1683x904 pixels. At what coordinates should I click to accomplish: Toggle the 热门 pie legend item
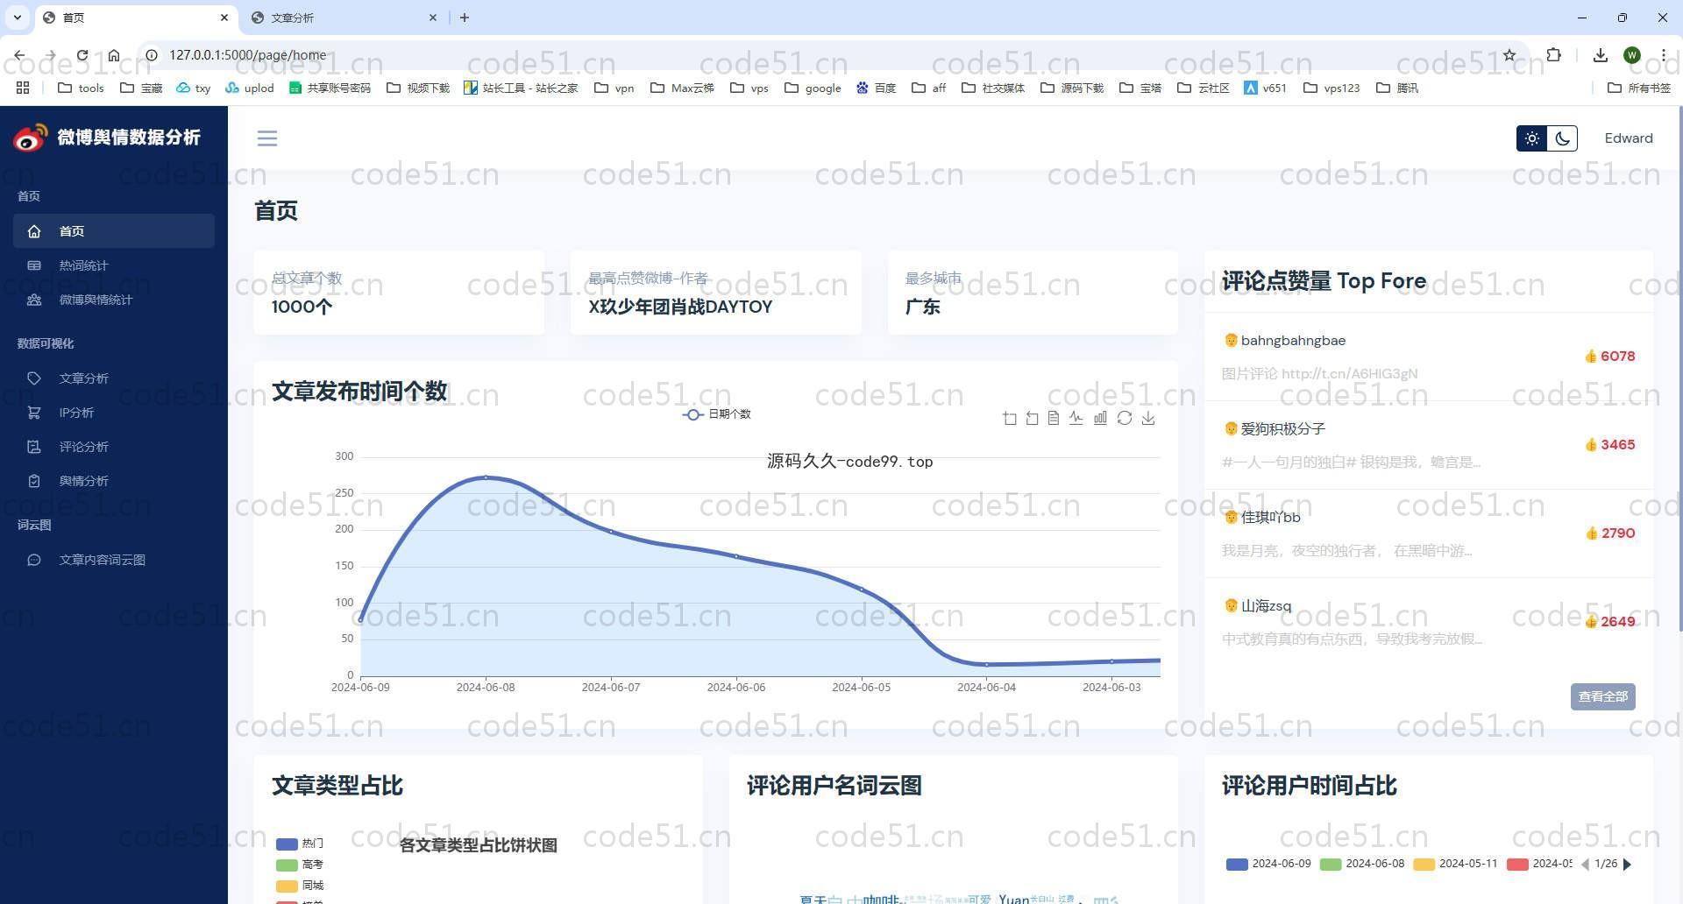tap(300, 844)
